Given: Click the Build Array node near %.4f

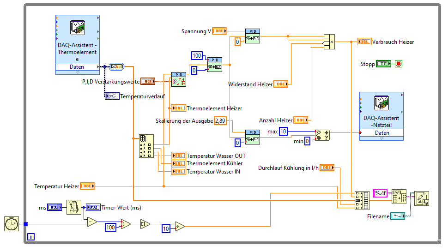Looking at the screenshot, I should (362, 201).
